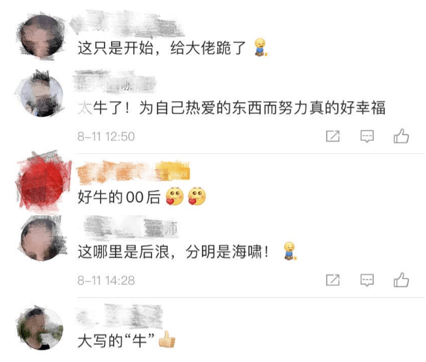
Task: Reply to the 8-11 14:28 comment
Action: pos(367,280)
